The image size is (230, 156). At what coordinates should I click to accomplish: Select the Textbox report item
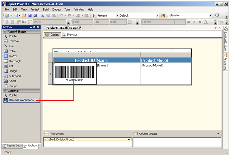click(13, 41)
